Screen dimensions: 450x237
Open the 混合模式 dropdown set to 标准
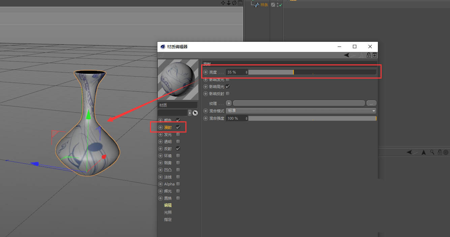[301, 111]
